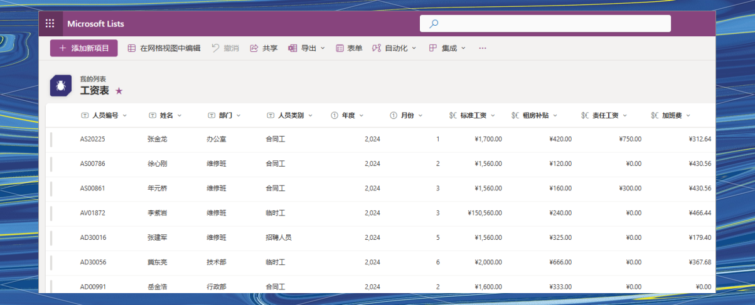Open the 年度 column header menu
The image size is (755, 305).
pos(361,115)
